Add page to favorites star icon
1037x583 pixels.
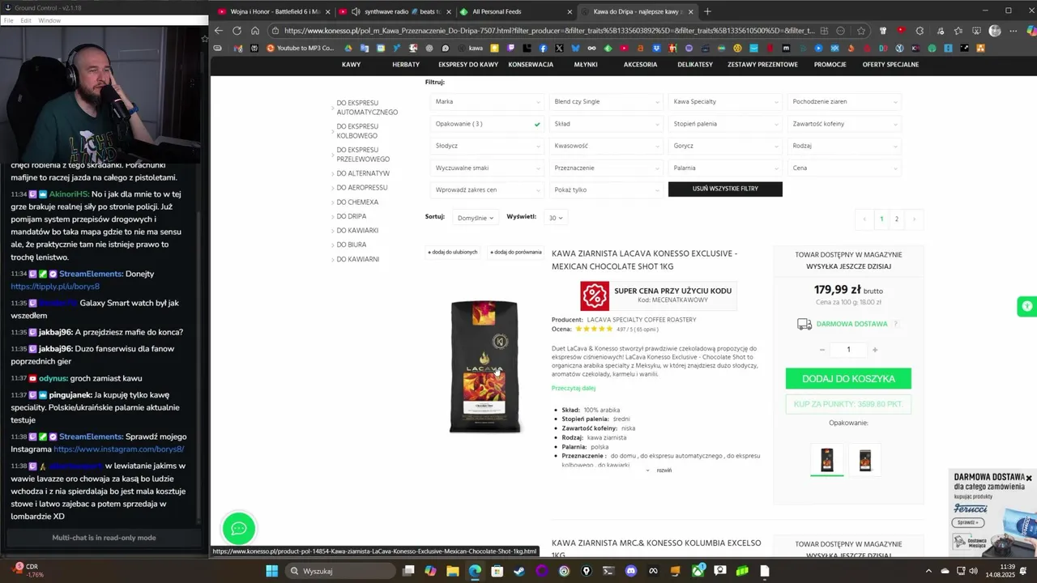pyautogui.click(x=860, y=31)
